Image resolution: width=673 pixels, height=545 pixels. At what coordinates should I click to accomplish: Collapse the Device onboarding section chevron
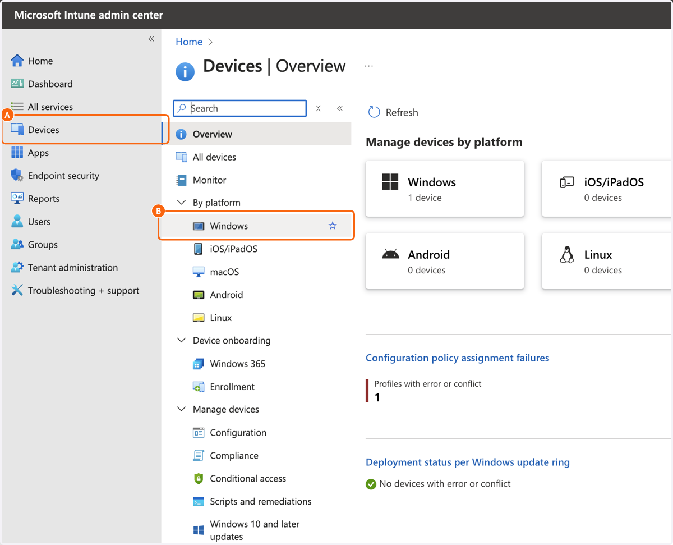(181, 340)
